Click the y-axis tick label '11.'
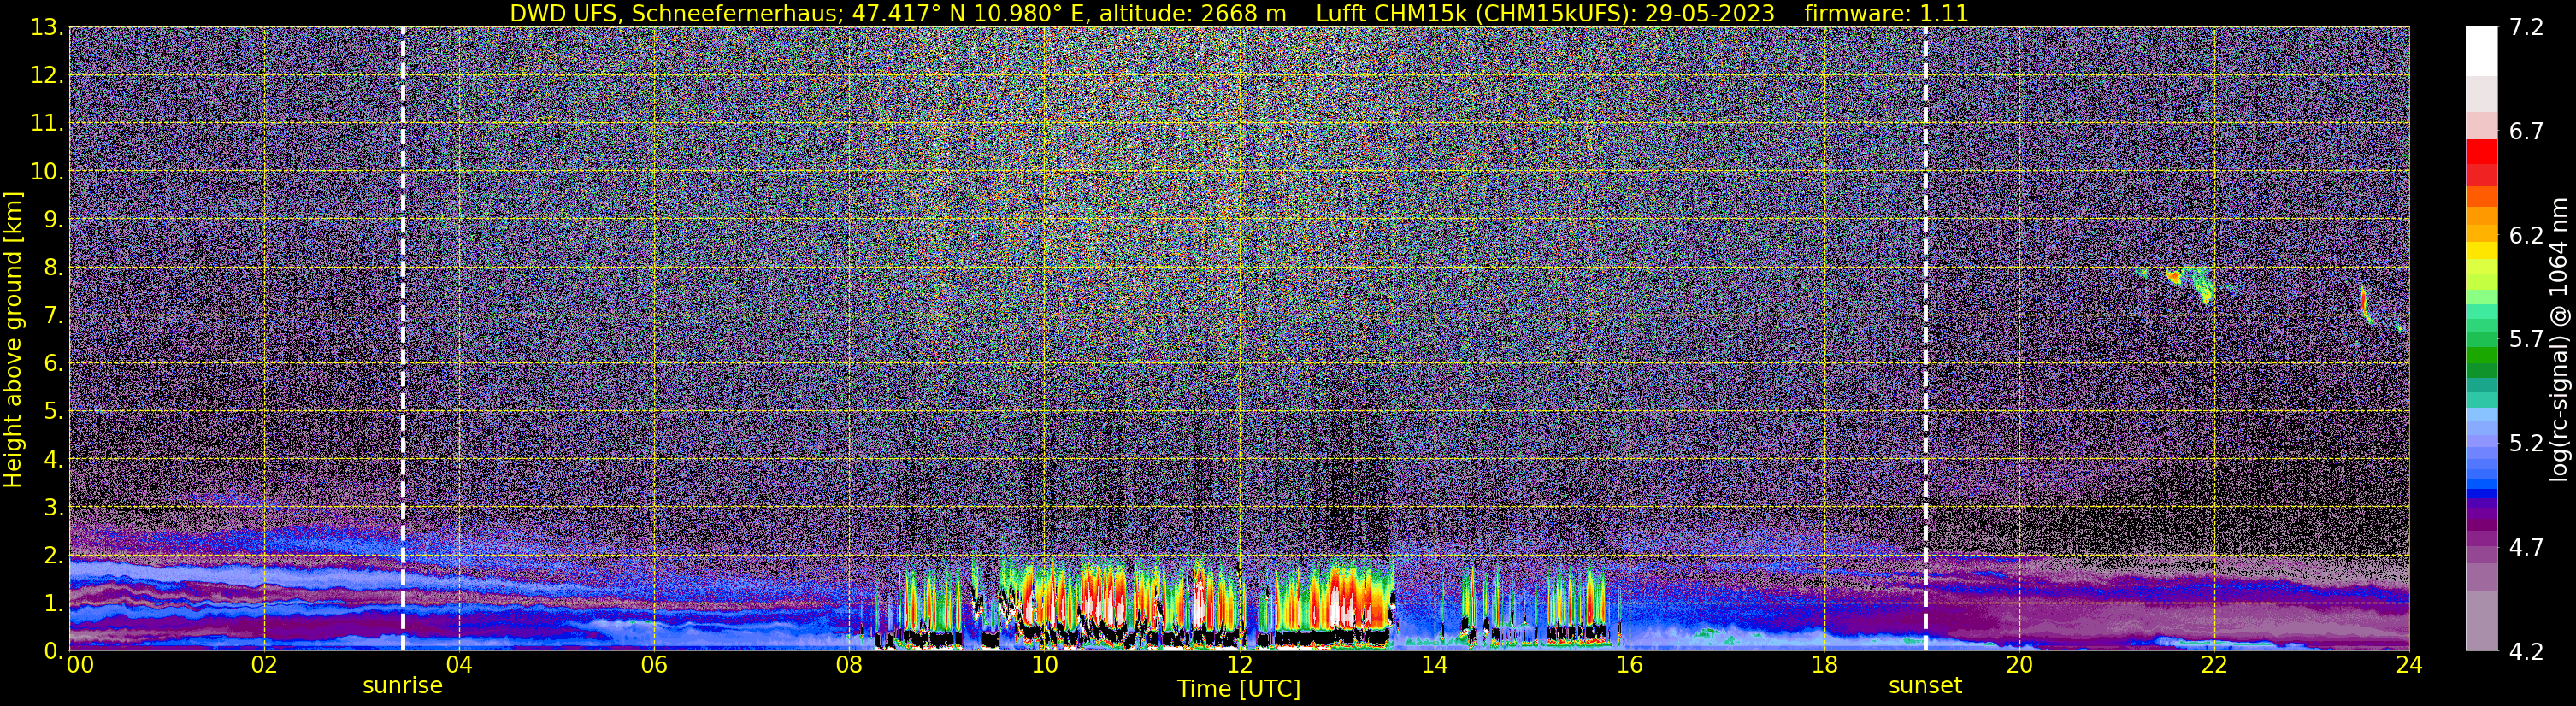2576x706 pixels. coord(46,123)
